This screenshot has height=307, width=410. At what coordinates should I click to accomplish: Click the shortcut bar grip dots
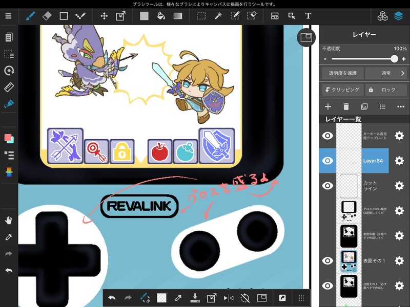[x=301, y=298]
